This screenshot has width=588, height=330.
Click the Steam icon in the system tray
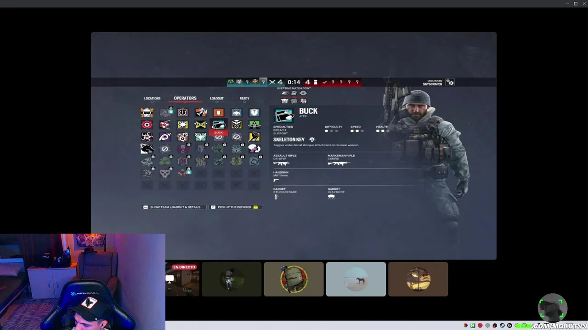click(502, 325)
